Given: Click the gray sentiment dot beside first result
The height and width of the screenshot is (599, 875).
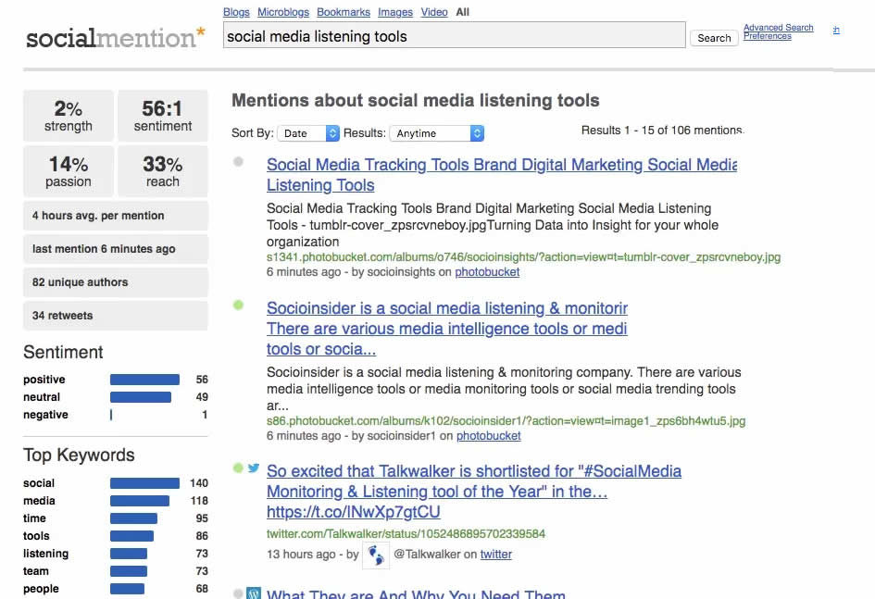Looking at the screenshot, I should (238, 161).
